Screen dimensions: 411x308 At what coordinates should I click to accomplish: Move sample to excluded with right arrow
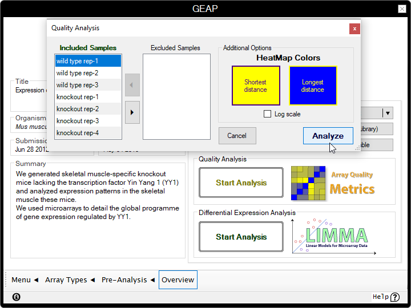[132, 112]
